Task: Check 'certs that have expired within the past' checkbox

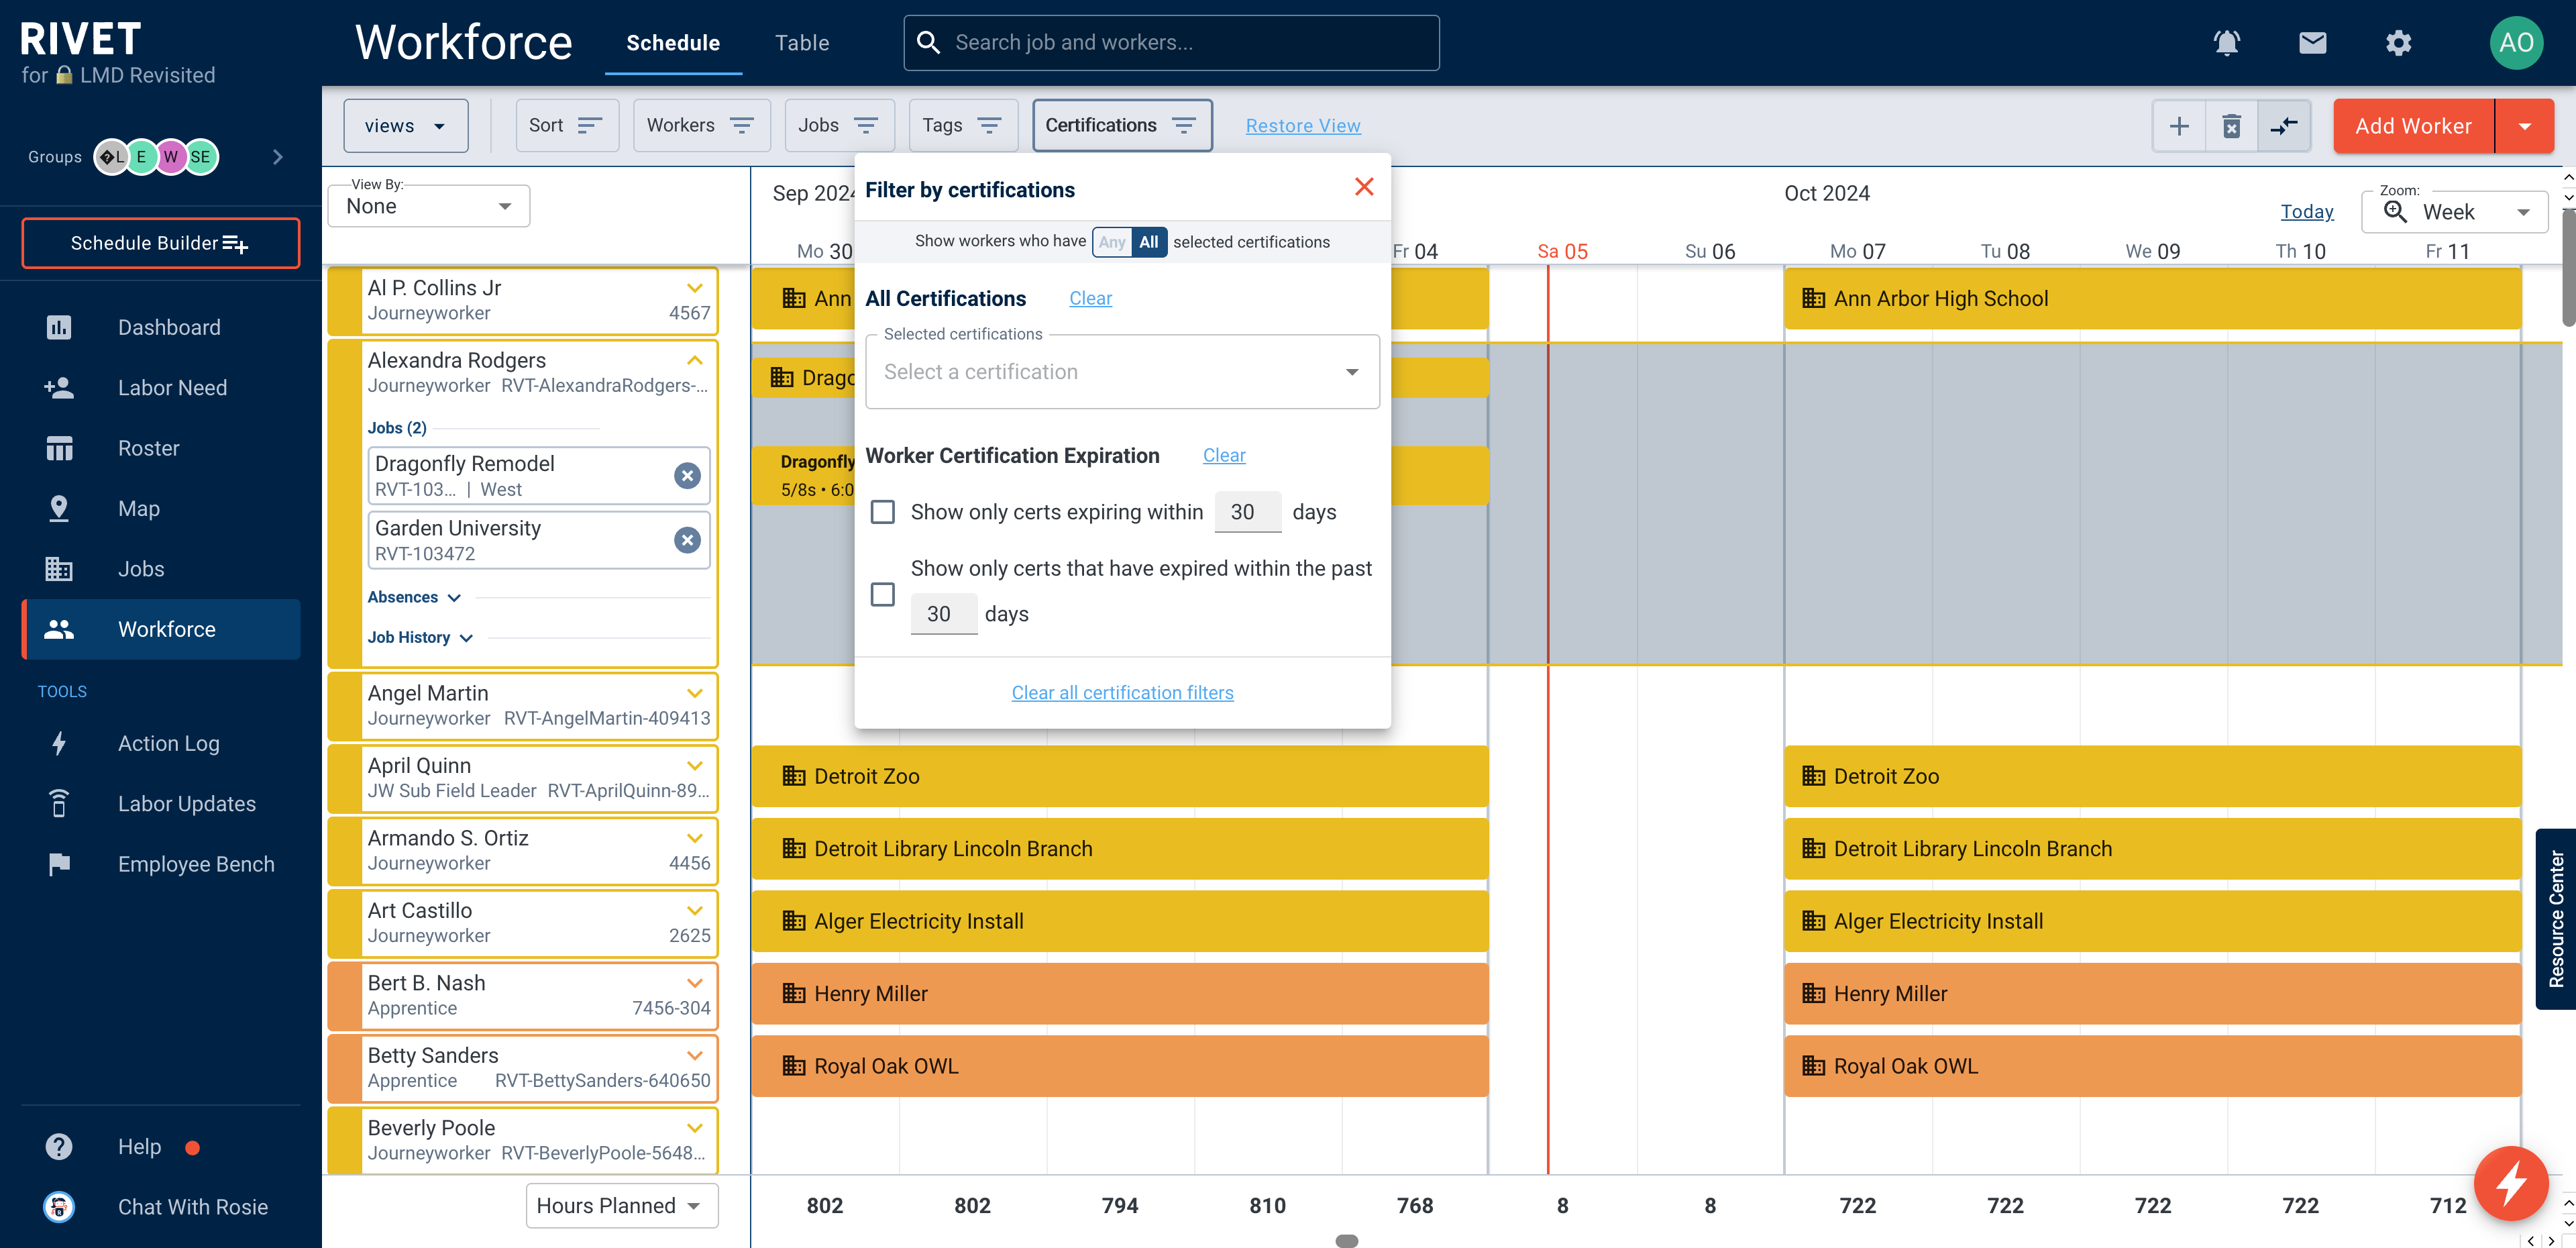Action: pyautogui.click(x=883, y=594)
